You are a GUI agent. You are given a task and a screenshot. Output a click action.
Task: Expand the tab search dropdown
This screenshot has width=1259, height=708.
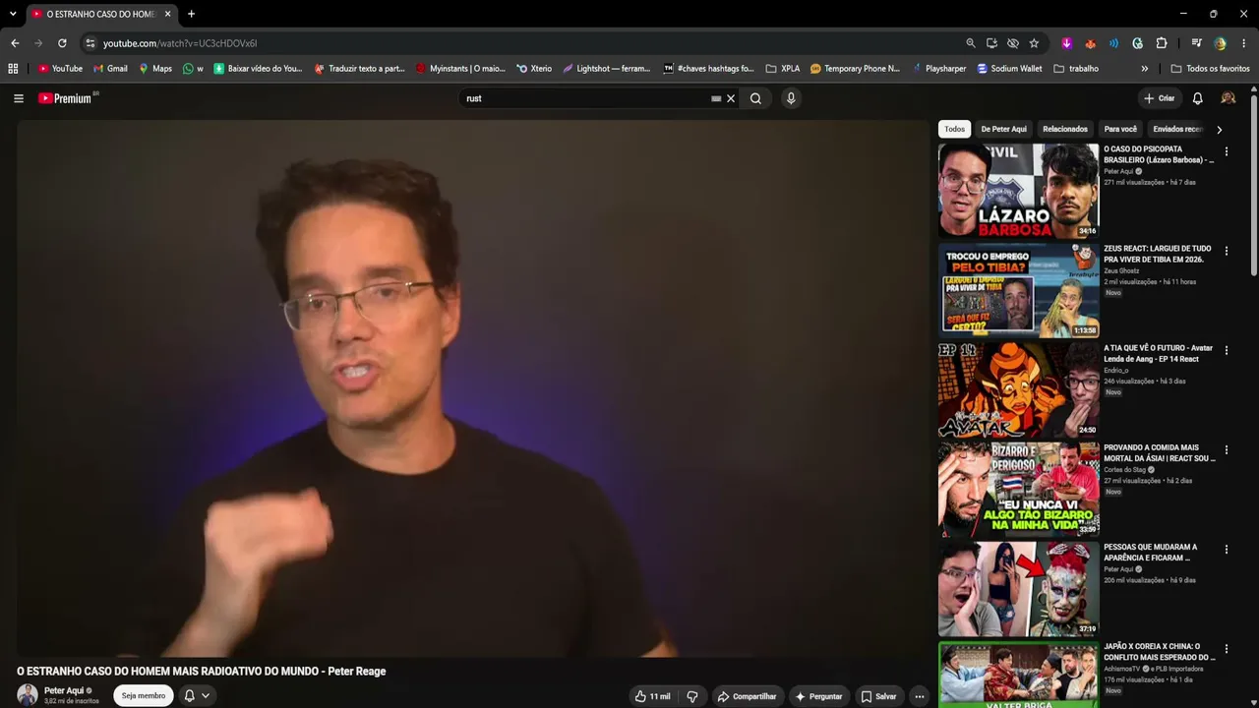pos(13,14)
